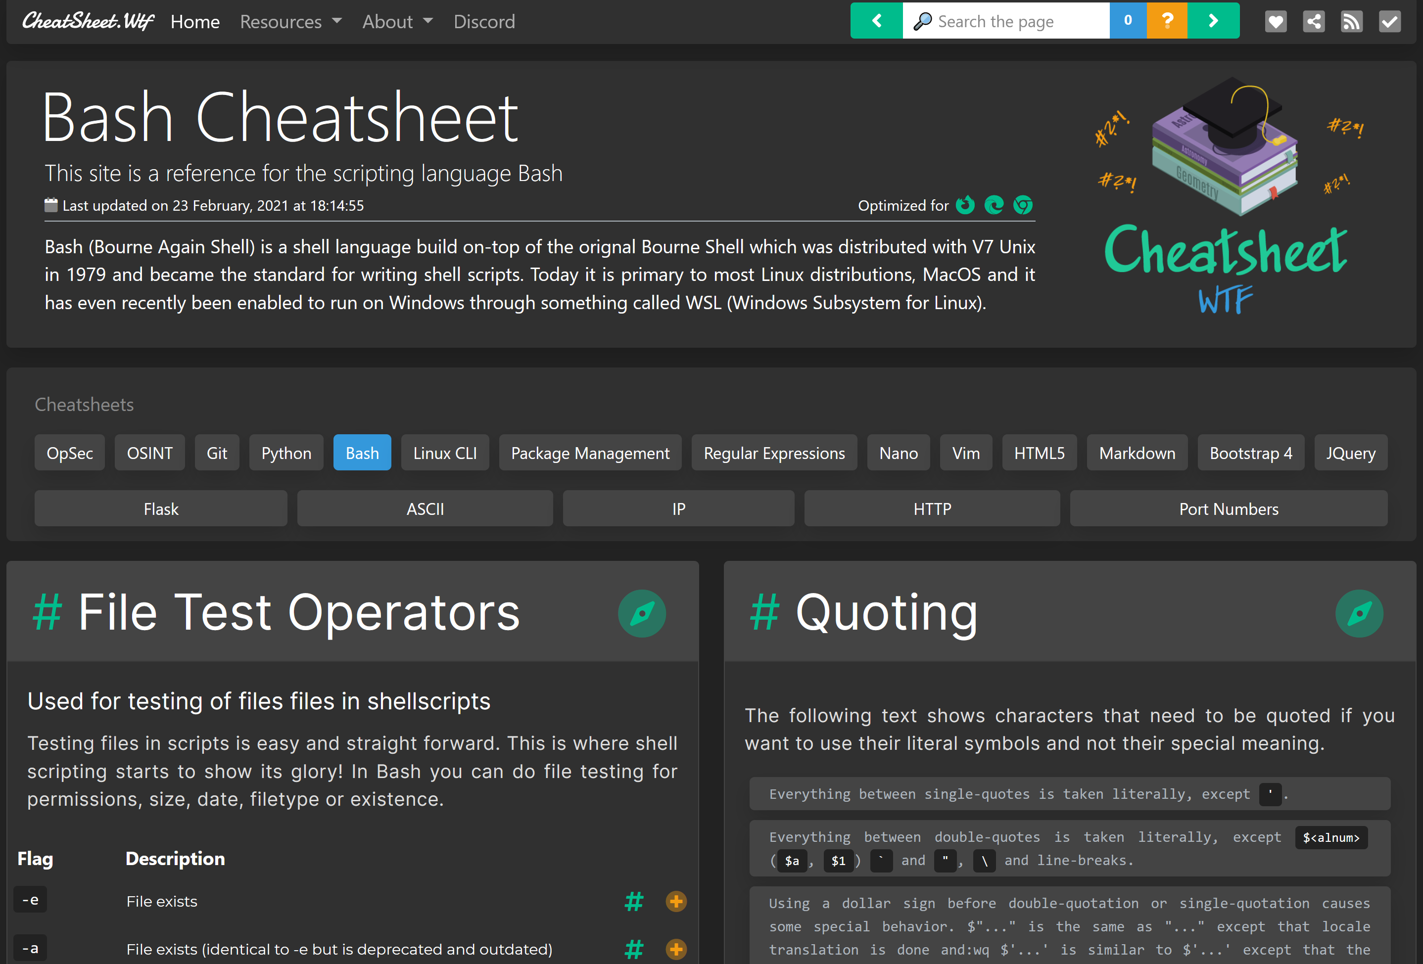The width and height of the screenshot is (1423, 964).
Task: Click the heart favorite icon
Action: tap(1276, 22)
